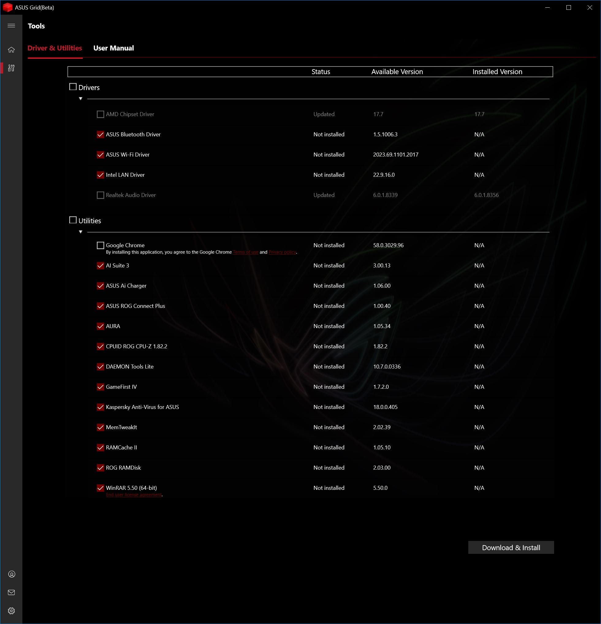The image size is (601, 624).
Task: Collapse the Utilities section arrow
Action: [81, 232]
